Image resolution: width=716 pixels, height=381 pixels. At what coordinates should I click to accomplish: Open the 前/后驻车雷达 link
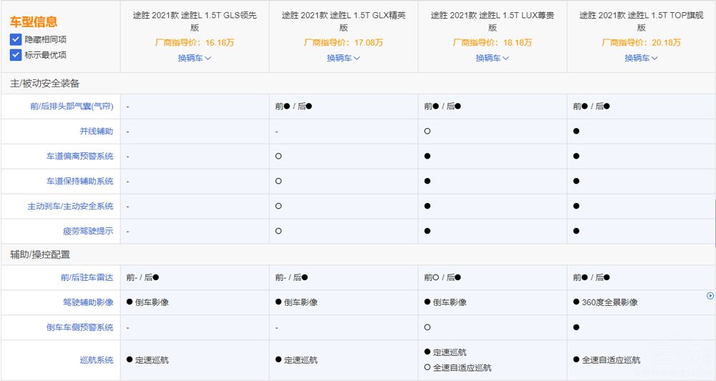[87, 277]
